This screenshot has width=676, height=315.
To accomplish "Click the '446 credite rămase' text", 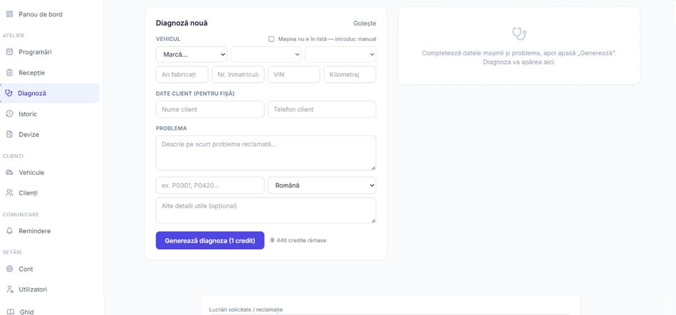I will (302, 240).
